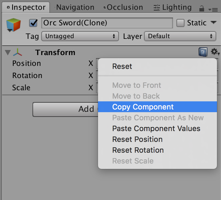Open the Layer dropdown showing Default
The image size is (221, 200).
pyautogui.click(x=180, y=36)
